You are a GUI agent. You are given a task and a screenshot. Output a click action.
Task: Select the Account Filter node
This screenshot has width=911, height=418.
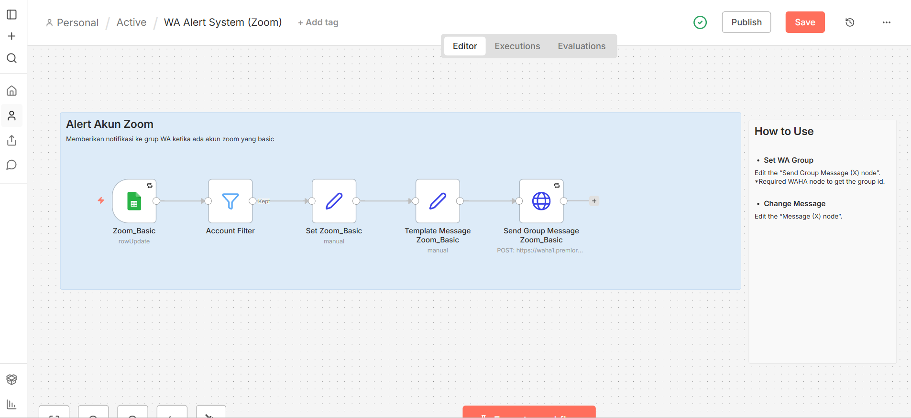pos(230,201)
